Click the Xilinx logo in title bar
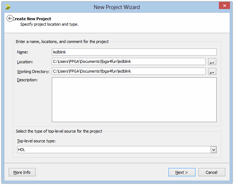This screenshot has height=185, width=234. (8, 7)
